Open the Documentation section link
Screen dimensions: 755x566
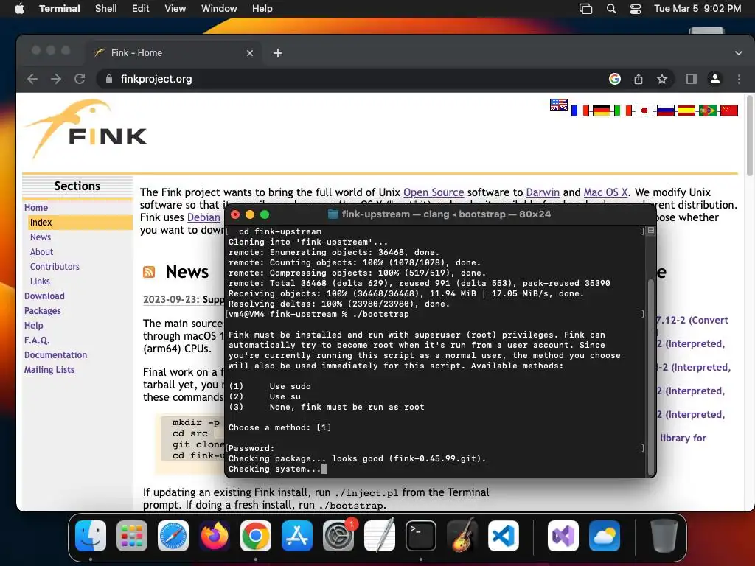pyautogui.click(x=56, y=355)
